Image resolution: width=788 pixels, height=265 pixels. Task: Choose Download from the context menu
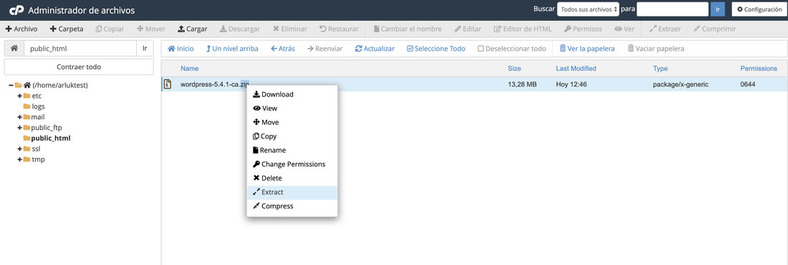[292, 94]
